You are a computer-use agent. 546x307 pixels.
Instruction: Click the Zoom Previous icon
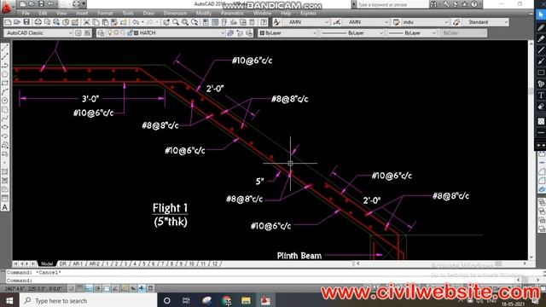point(195,22)
